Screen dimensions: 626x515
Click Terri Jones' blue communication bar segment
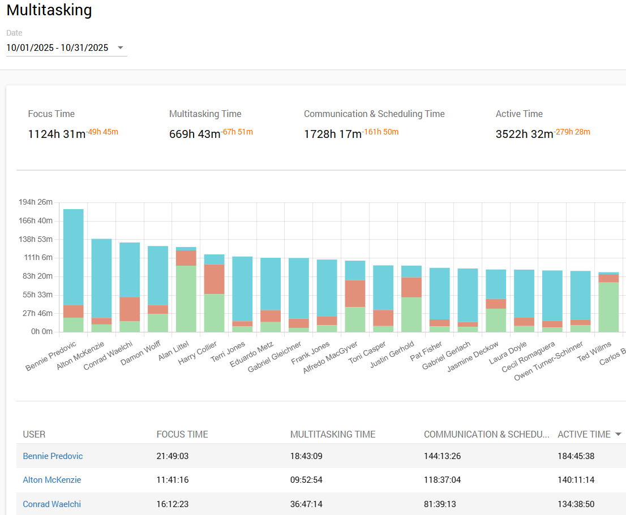243,288
